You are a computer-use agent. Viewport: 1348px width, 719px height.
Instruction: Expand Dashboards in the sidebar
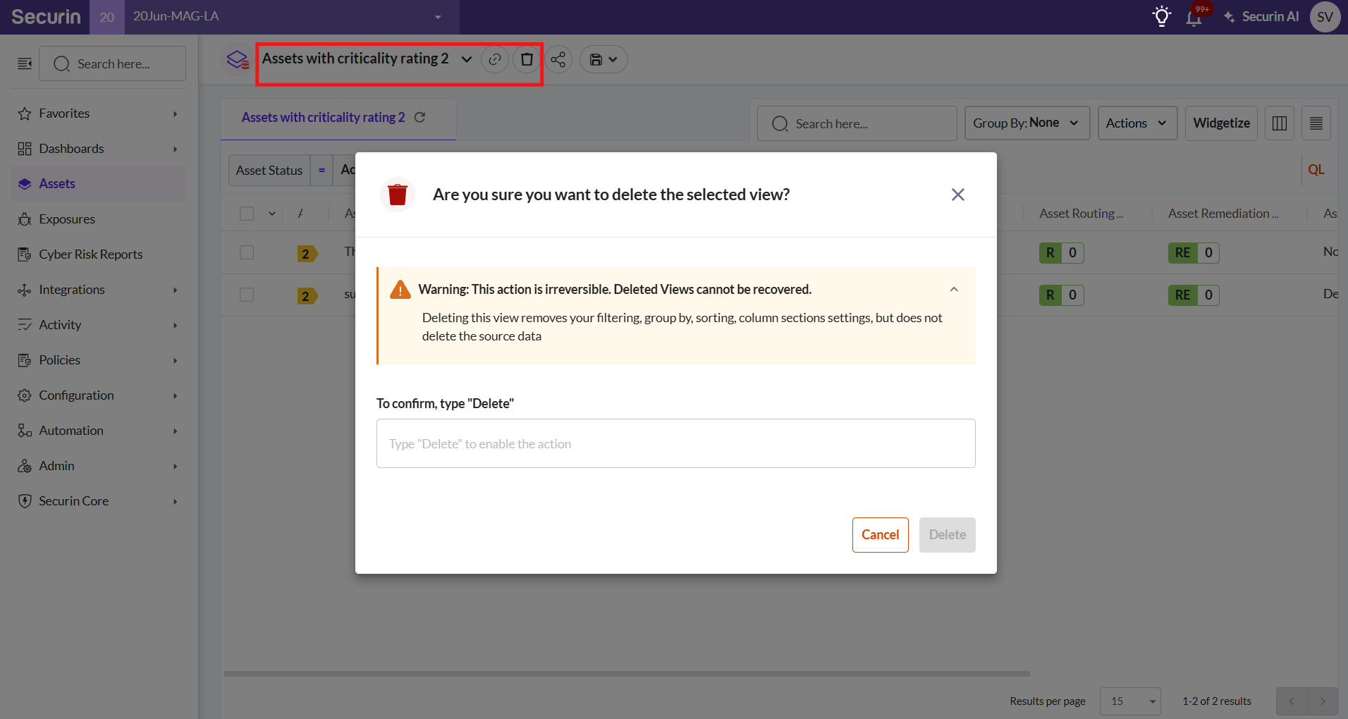pos(99,149)
